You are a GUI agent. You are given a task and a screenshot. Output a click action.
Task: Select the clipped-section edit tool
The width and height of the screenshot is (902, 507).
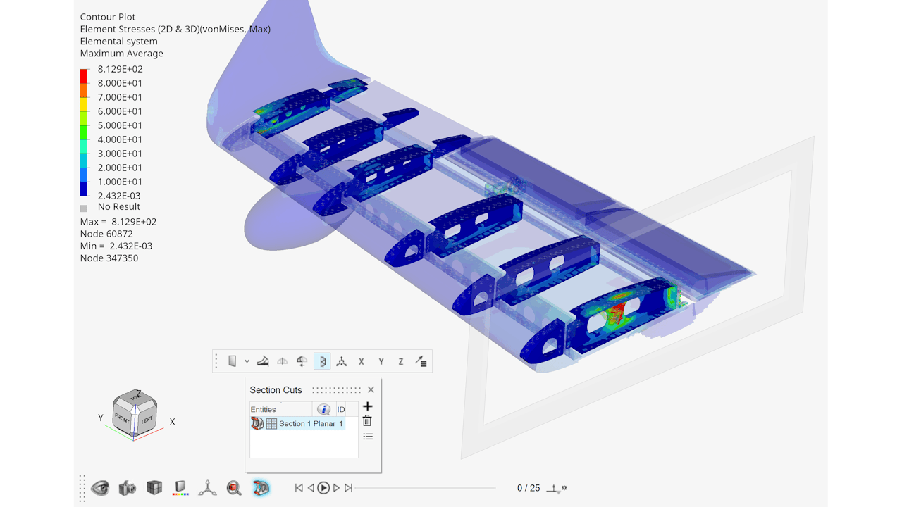(x=263, y=361)
